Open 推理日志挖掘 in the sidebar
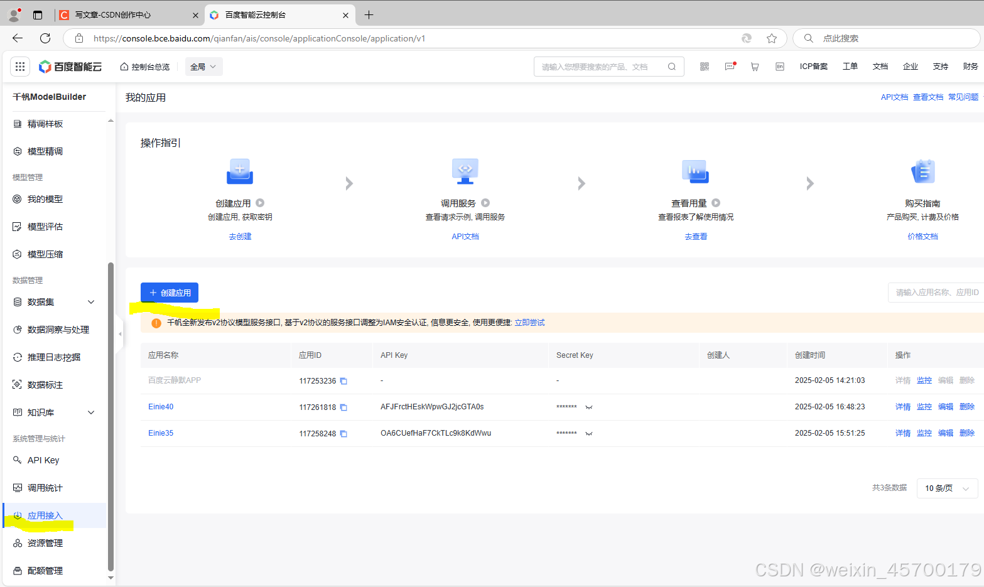The height and width of the screenshot is (587, 984). pos(54,357)
